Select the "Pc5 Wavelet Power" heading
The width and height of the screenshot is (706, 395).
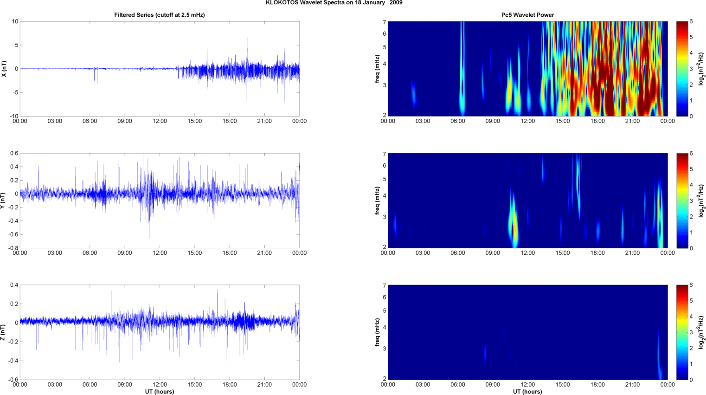[x=527, y=15]
